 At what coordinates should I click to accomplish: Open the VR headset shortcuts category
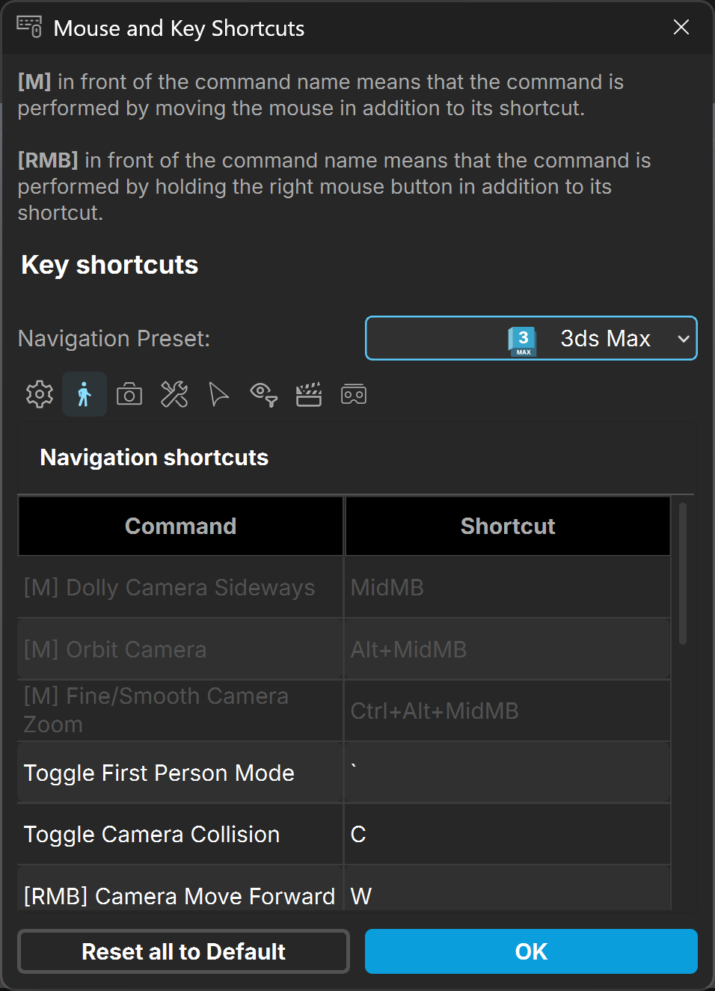coord(354,394)
